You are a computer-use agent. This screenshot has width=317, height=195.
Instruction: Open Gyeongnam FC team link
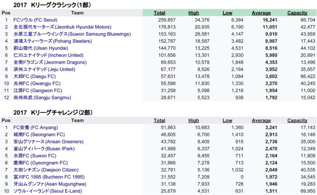tap(41, 163)
